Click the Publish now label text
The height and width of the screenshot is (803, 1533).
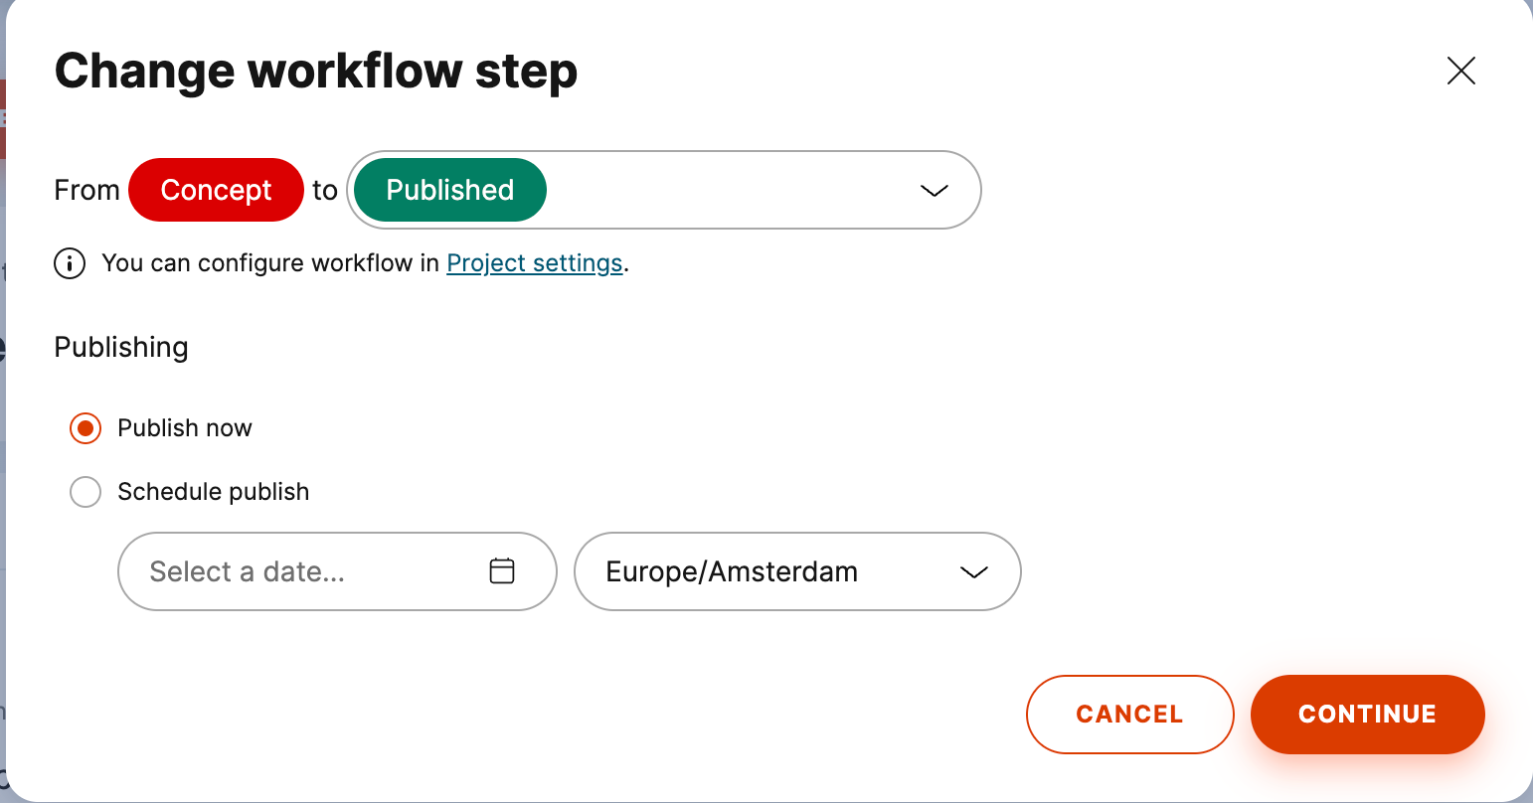click(185, 428)
